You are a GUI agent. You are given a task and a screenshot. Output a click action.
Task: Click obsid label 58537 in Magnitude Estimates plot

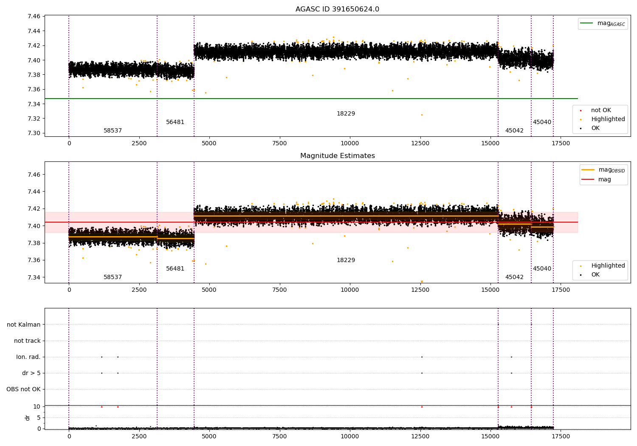(113, 277)
